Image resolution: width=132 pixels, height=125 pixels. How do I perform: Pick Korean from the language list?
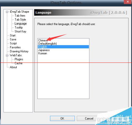point(63,53)
